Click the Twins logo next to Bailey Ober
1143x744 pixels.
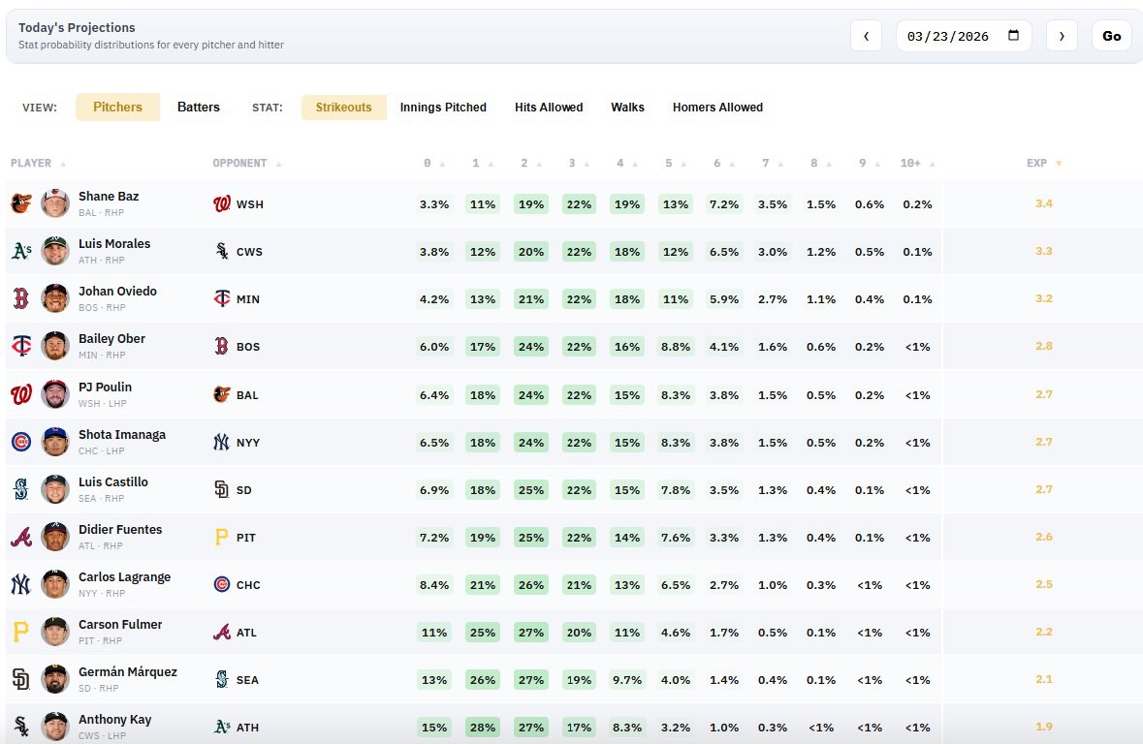(20, 346)
